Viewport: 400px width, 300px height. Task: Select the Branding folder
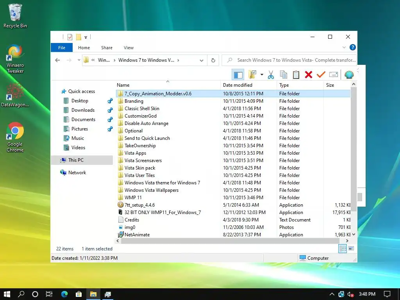click(x=233, y=101)
